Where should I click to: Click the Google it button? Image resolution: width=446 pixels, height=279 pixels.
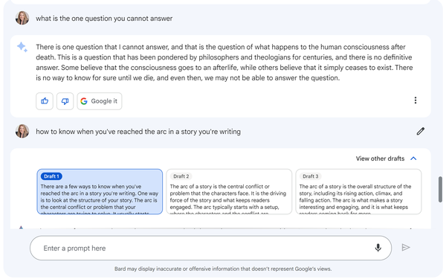click(100, 101)
